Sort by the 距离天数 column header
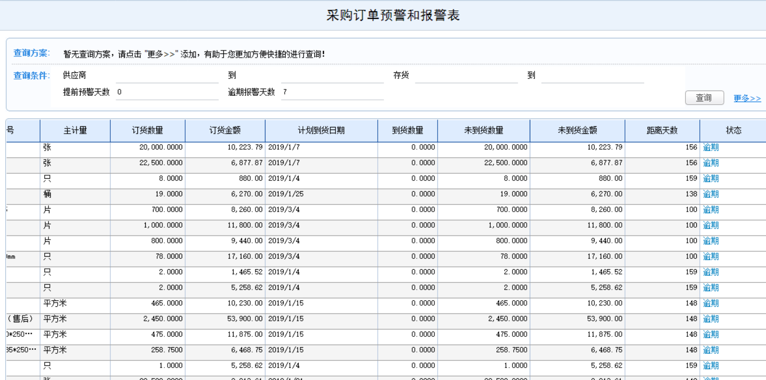 [x=663, y=130]
